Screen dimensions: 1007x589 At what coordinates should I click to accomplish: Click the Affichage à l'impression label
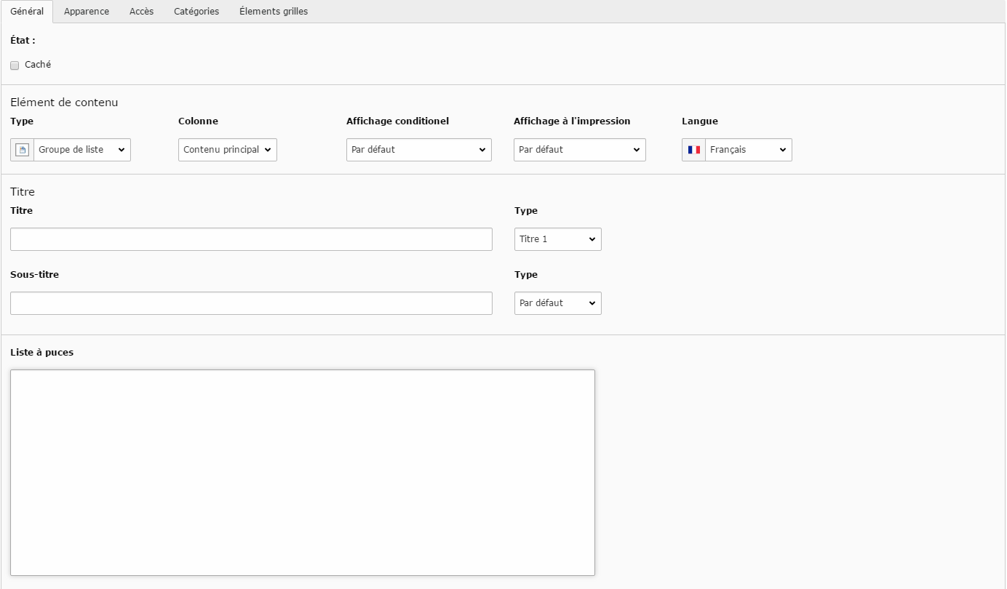click(x=572, y=121)
